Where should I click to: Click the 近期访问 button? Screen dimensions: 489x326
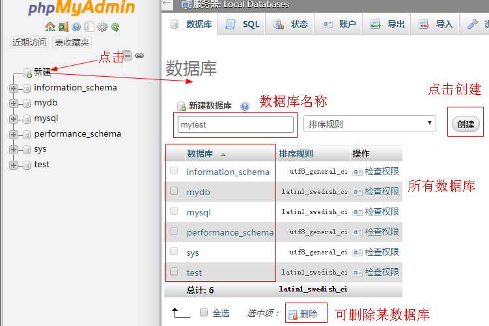click(29, 42)
